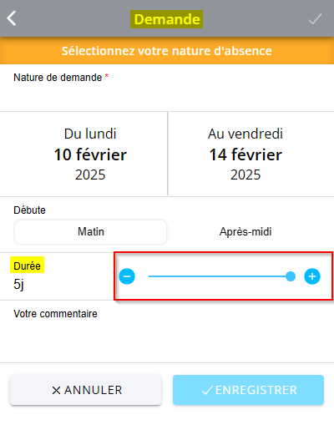The image size is (334, 425).
Task: Open the start date picker Du lundi 10 février
Action: pos(83,154)
